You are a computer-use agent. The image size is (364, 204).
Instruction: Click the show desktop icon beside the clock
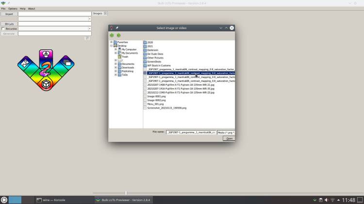[360, 200]
